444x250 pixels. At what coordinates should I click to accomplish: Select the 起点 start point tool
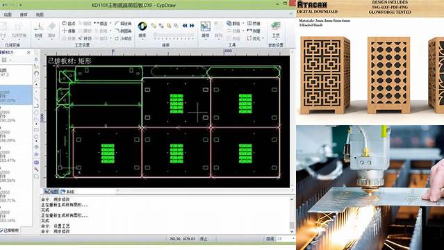pos(69,24)
